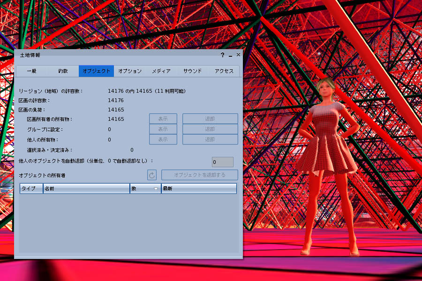This screenshot has width=422, height=281.
Task: Close the 土地情報 window
Action: (239, 55)
